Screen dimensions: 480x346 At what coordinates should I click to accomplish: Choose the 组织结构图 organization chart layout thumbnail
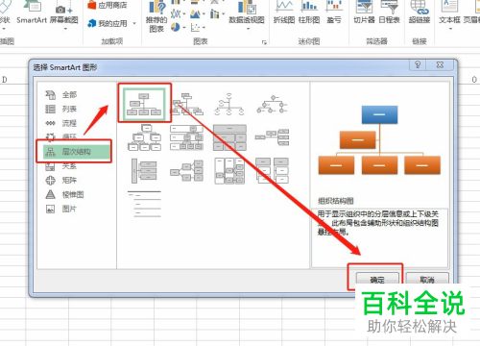[144, 104]
